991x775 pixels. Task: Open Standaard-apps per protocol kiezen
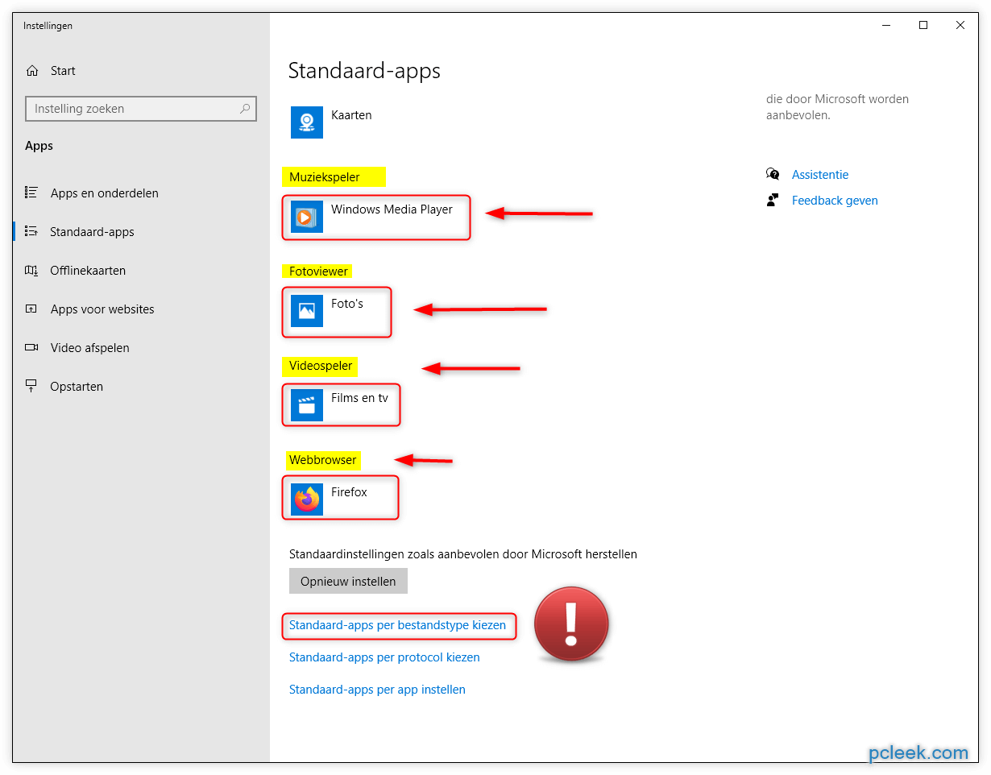[x=384, y=657]
